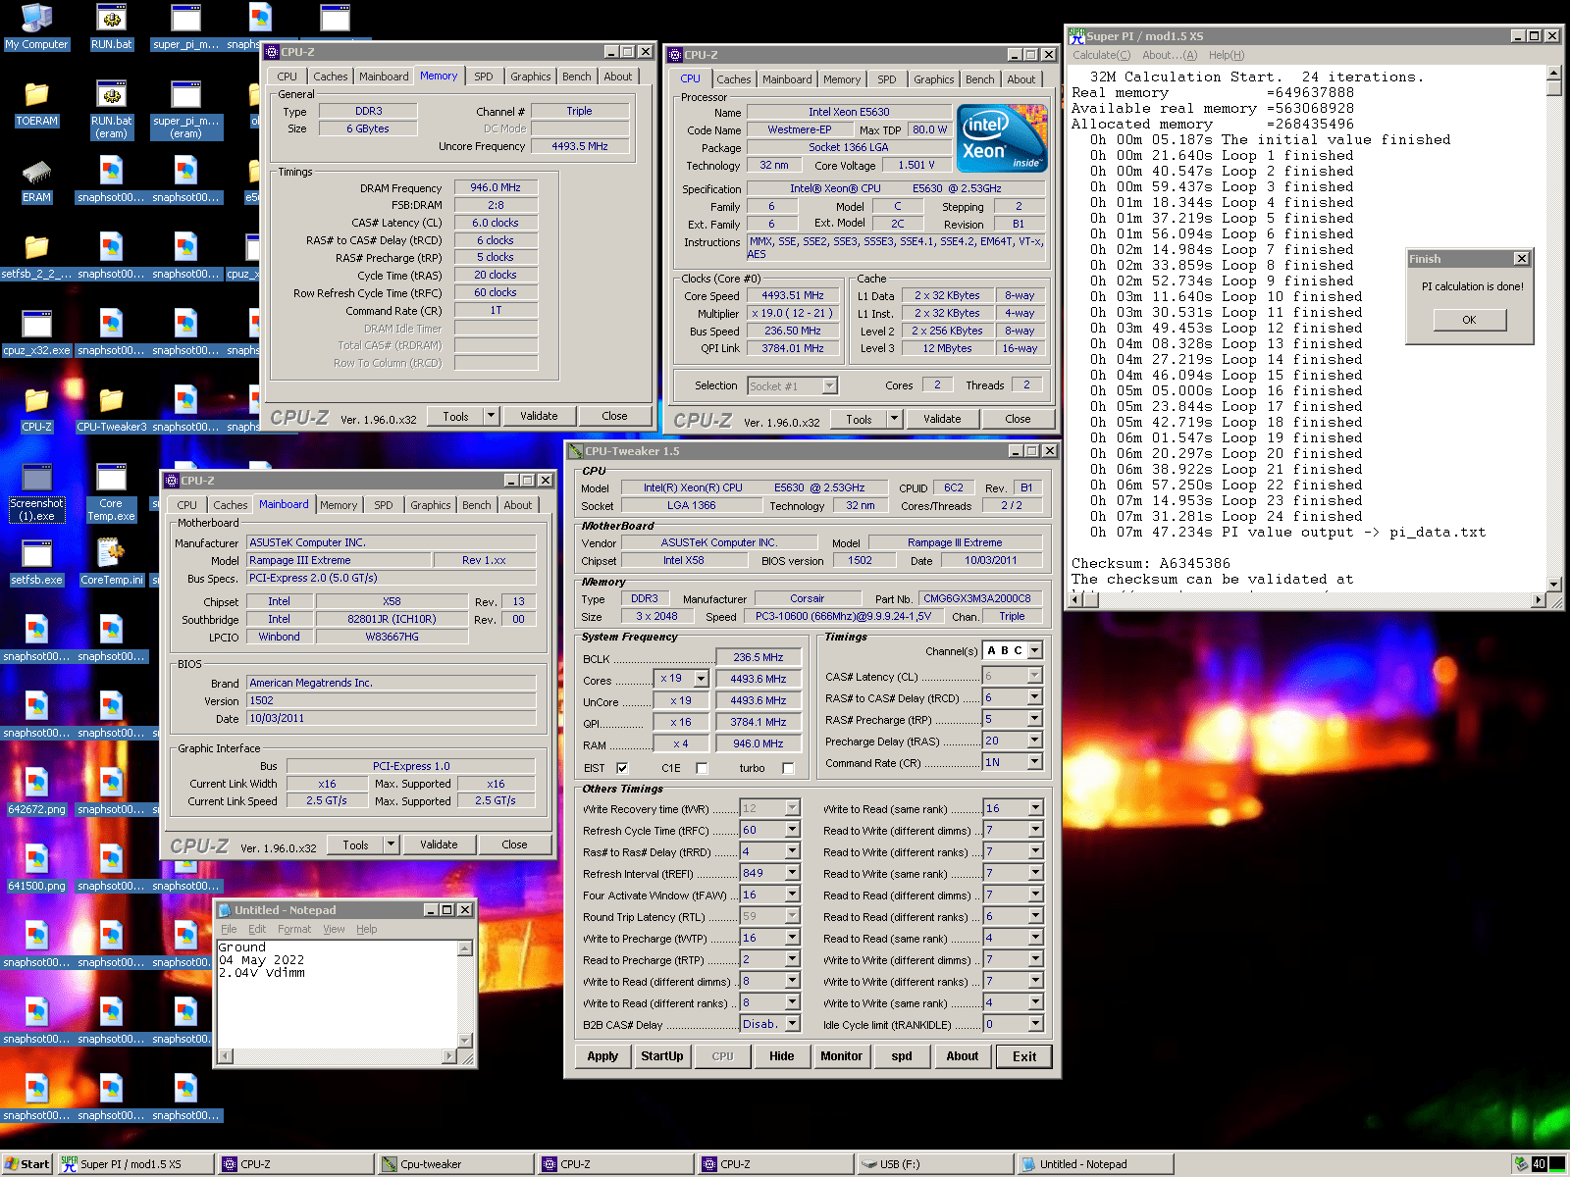The height and width of the screenshot is (1177, 1570).
Task: Open the Core Temp.exe desktop icon
Action: tap(111, 478)
